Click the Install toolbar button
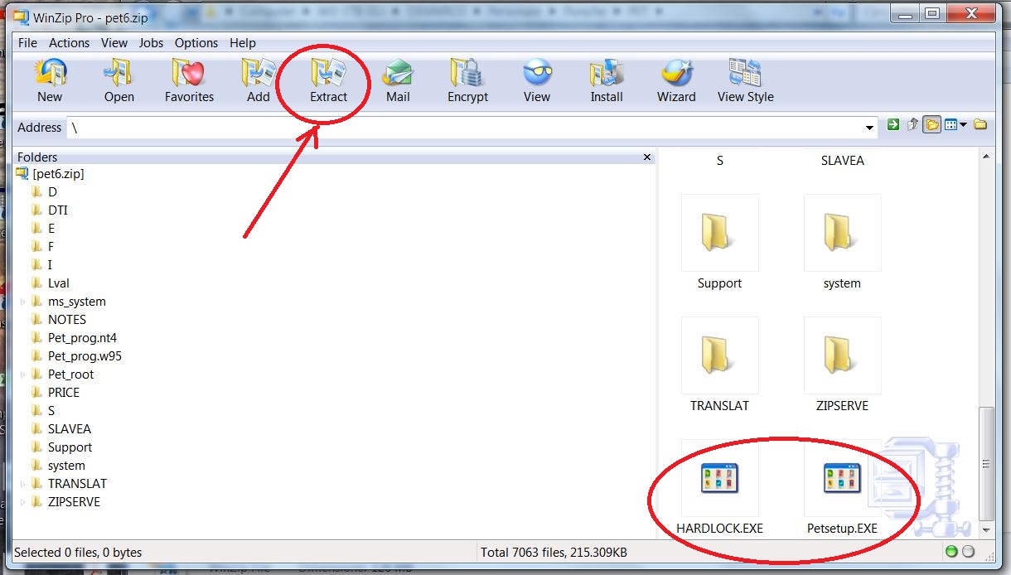Screen dimensions: 1011x575 607,80
